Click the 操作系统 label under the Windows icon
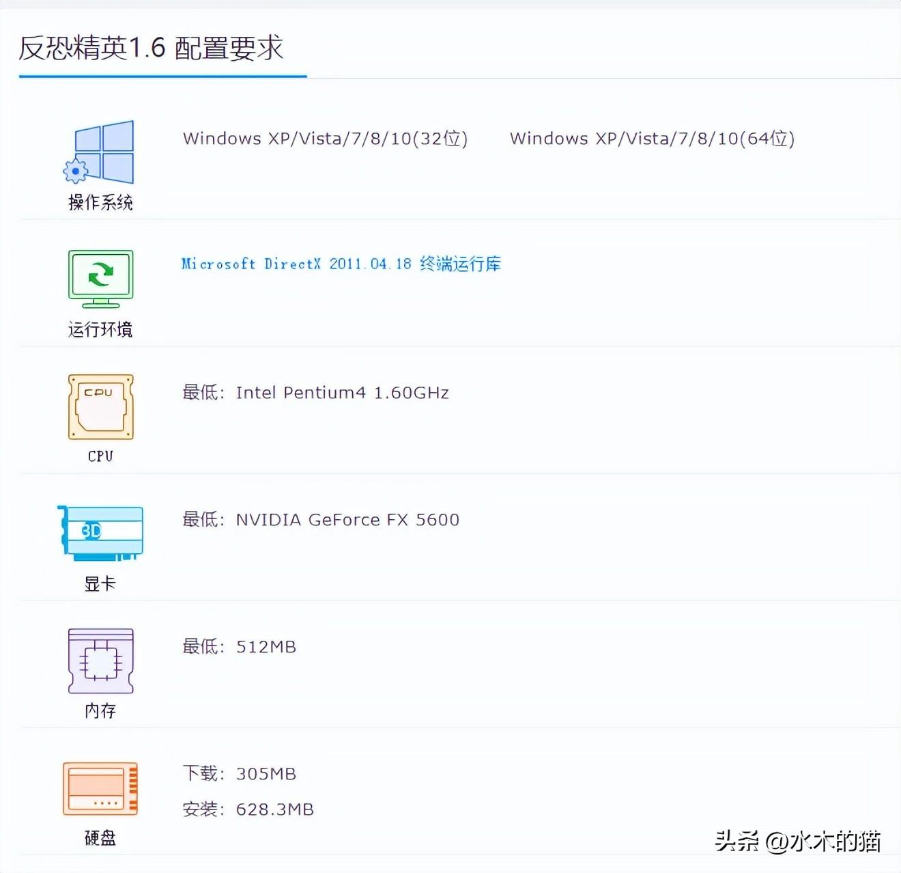Image resolution: width=901 pixels, height=873 pixels. 100,202
